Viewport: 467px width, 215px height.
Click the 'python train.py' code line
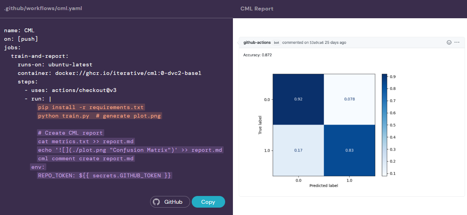click(99, 116)
